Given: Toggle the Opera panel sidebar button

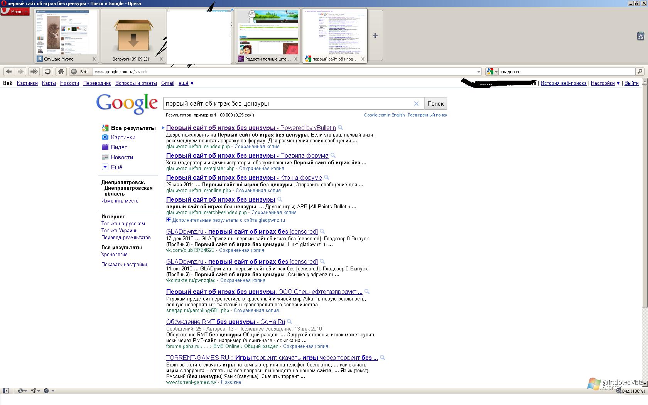Looking at the screenshot, I should [6, 391].
